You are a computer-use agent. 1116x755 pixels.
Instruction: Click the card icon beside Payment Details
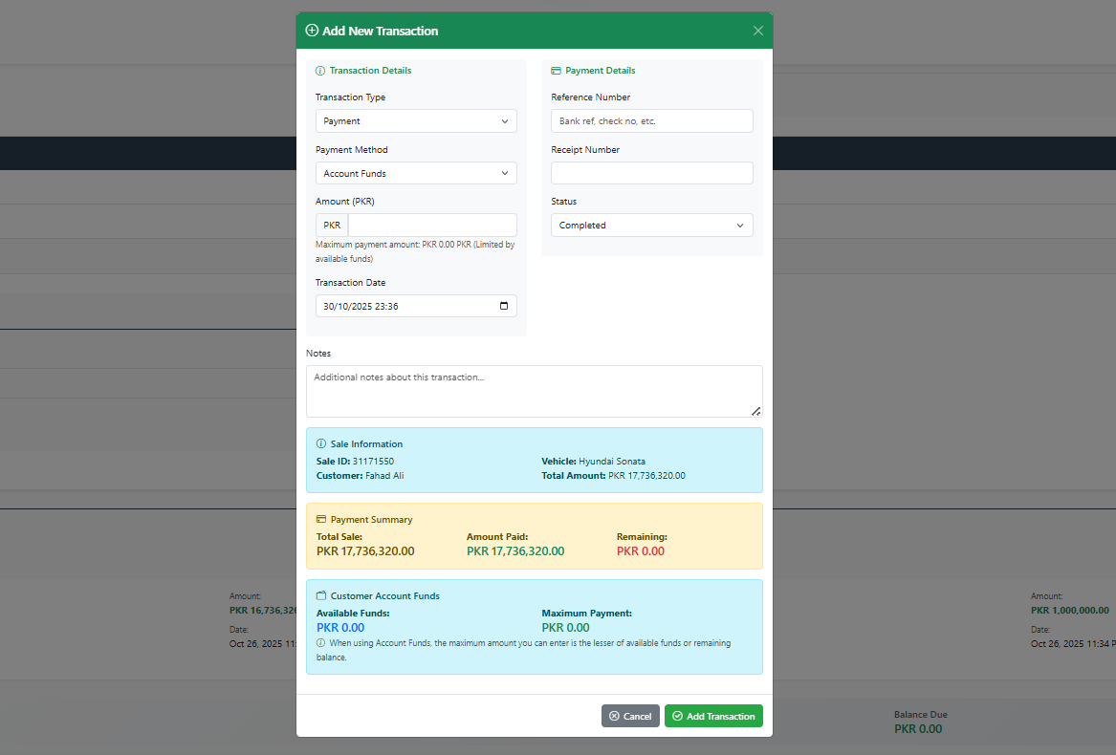pos(557,71)
